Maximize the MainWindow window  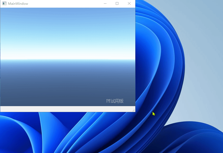point(117,3)
